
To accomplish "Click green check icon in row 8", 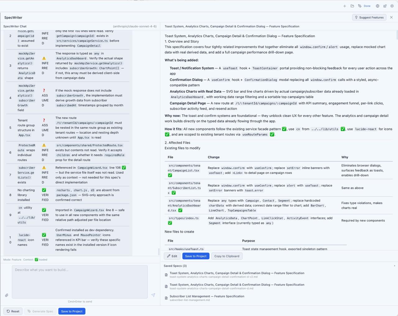I will coord(44,190).
